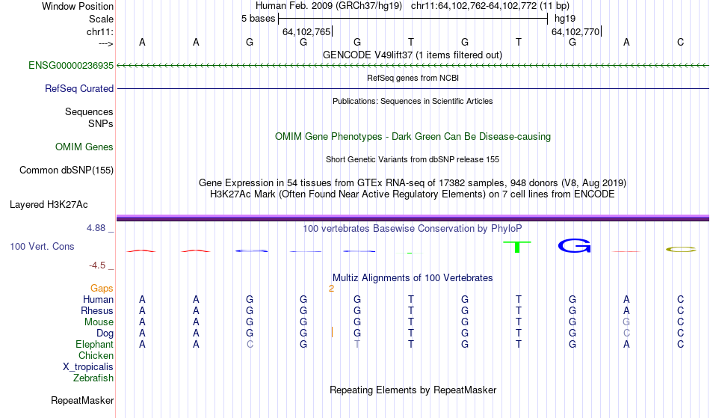Click the purple H3K27Ac signal bar
Image resolution: width=710 pixels, height=418 pixels.
pyautogui.click(x=413, y=218)
